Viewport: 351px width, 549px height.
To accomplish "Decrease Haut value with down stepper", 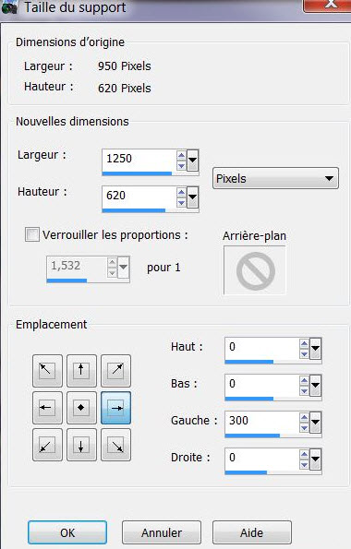I will [304, 354].
